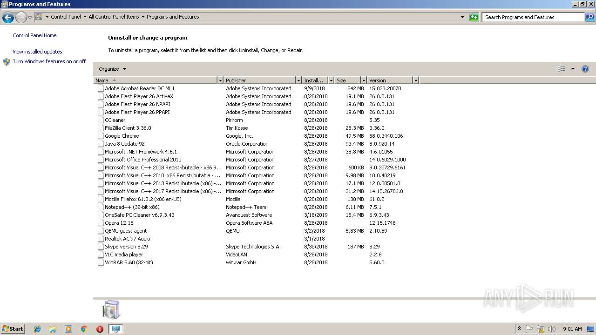Viewport: 596px width, 335px height.
Task: Sort list by the Name column header
Action: 156,80
